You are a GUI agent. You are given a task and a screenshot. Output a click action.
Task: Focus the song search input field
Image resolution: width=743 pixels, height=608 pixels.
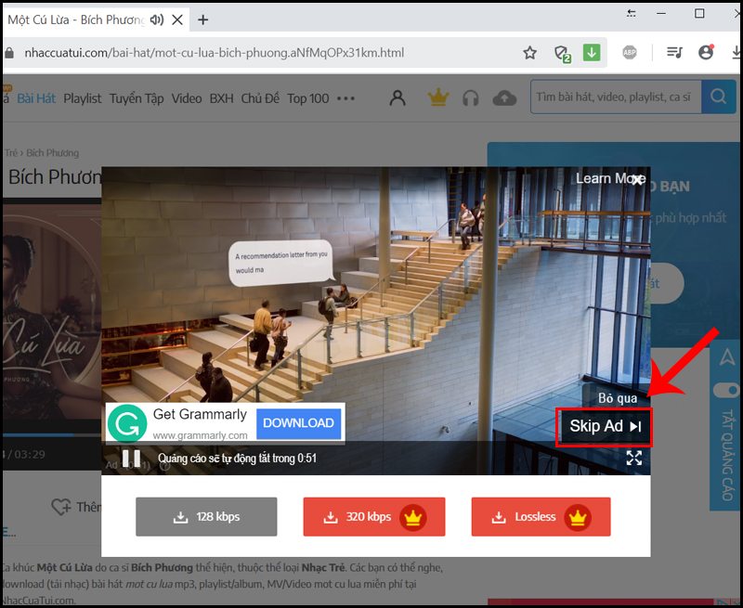[x=616, y=97]
